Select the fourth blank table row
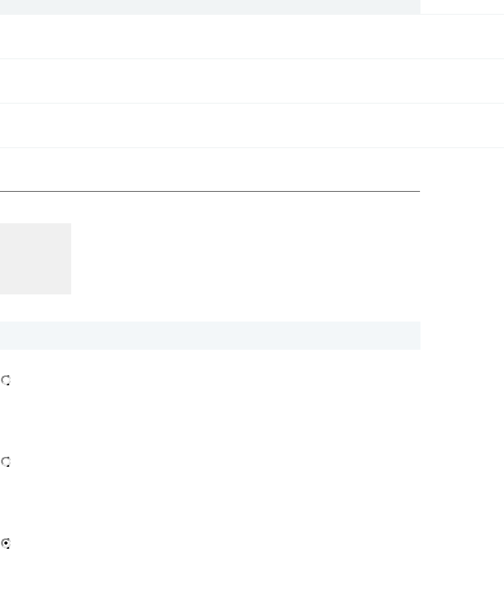This screenshot has width=504, height=611. [x=210, y=169]
